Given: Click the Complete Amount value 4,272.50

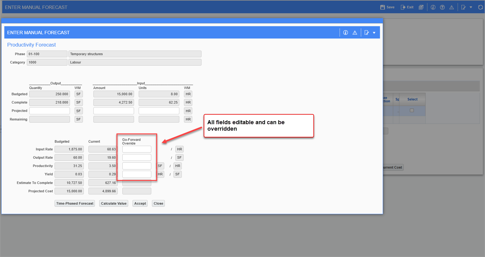Looking at the screenshot, I should (x=114, y=102).
